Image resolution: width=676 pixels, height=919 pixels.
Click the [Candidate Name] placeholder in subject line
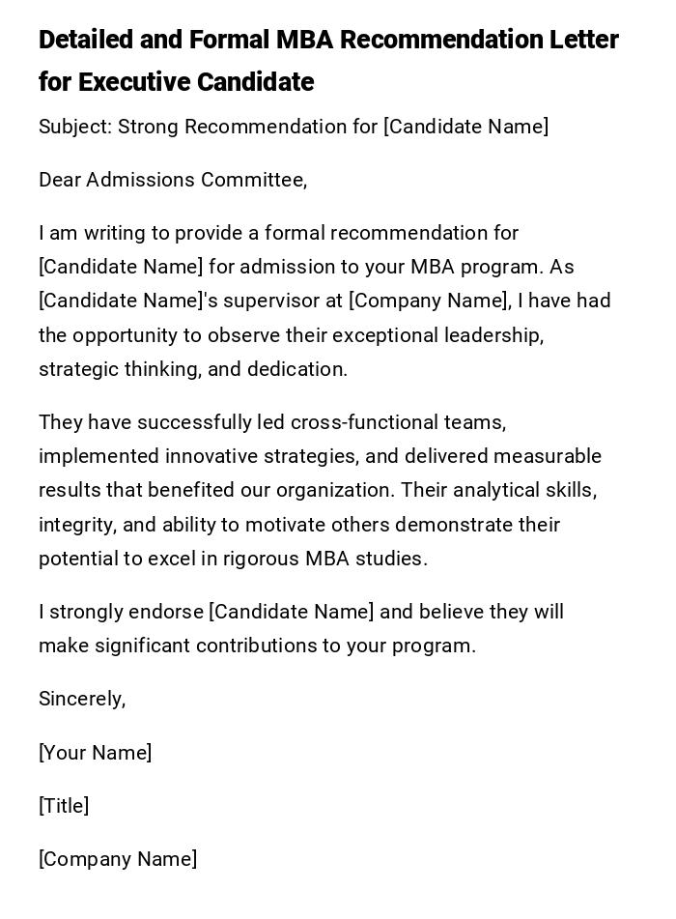point(465,127)
